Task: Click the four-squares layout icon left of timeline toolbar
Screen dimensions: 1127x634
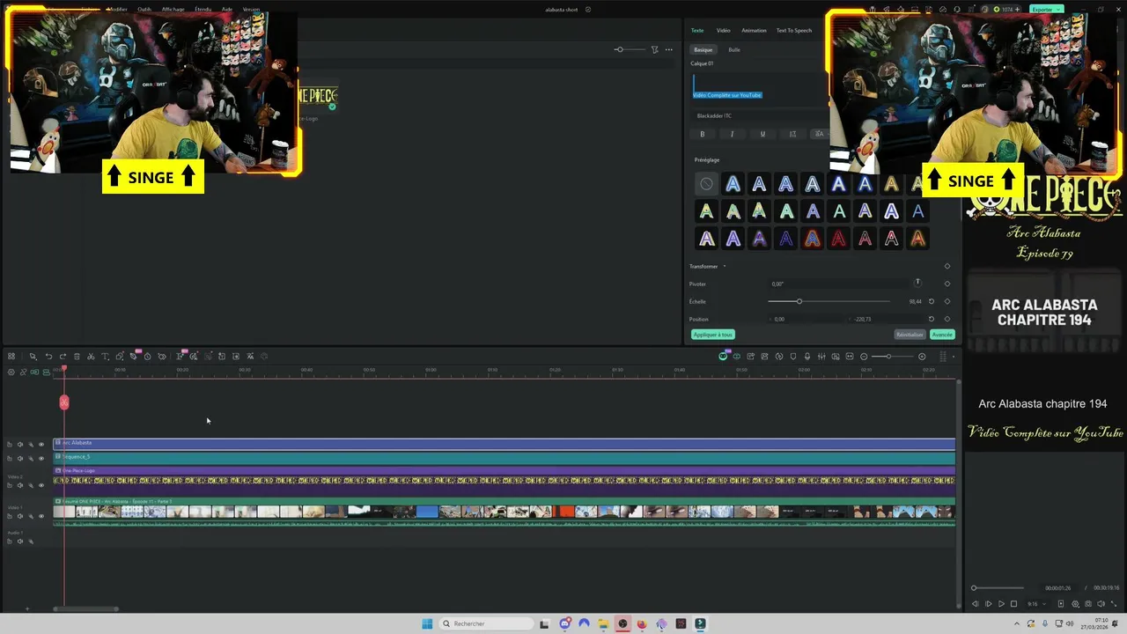Action: pos(11,357)
